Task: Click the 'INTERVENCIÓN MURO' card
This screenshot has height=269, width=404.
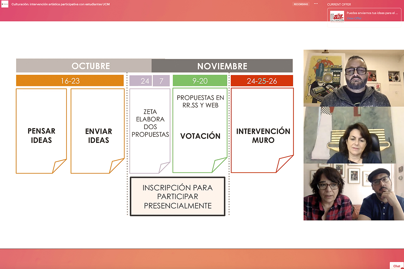Action: (x=262, y=131)
